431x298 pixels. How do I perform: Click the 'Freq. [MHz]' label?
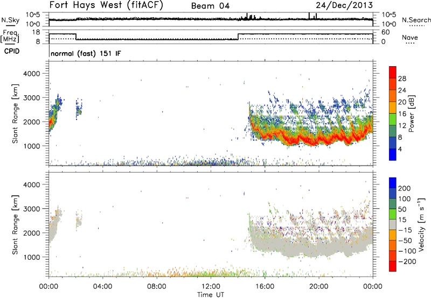[x=10, y=37]
